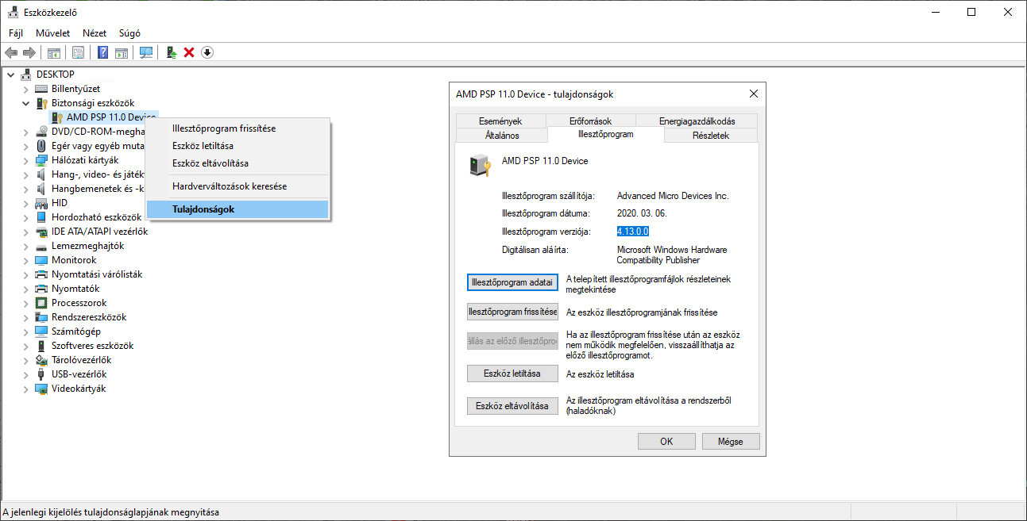This screenshot has height=521, width=1027.
Task: Expand the Rendszereszközök category
Action: [25, 317]
